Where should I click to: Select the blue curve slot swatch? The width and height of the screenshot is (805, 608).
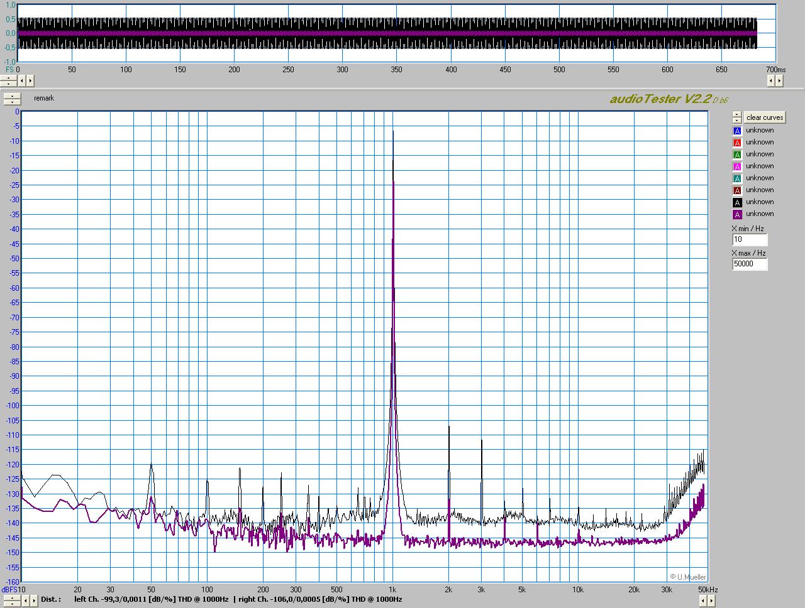click(x=737, y=131)
